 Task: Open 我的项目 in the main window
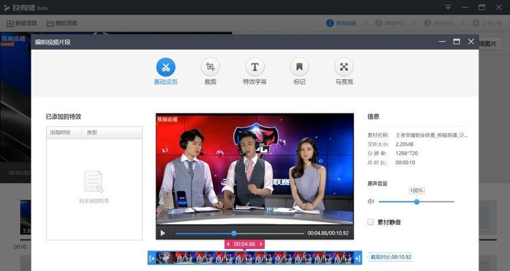62,24
